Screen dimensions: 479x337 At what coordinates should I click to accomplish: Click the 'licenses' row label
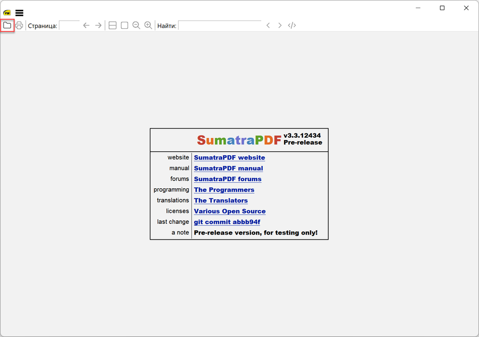178,211
